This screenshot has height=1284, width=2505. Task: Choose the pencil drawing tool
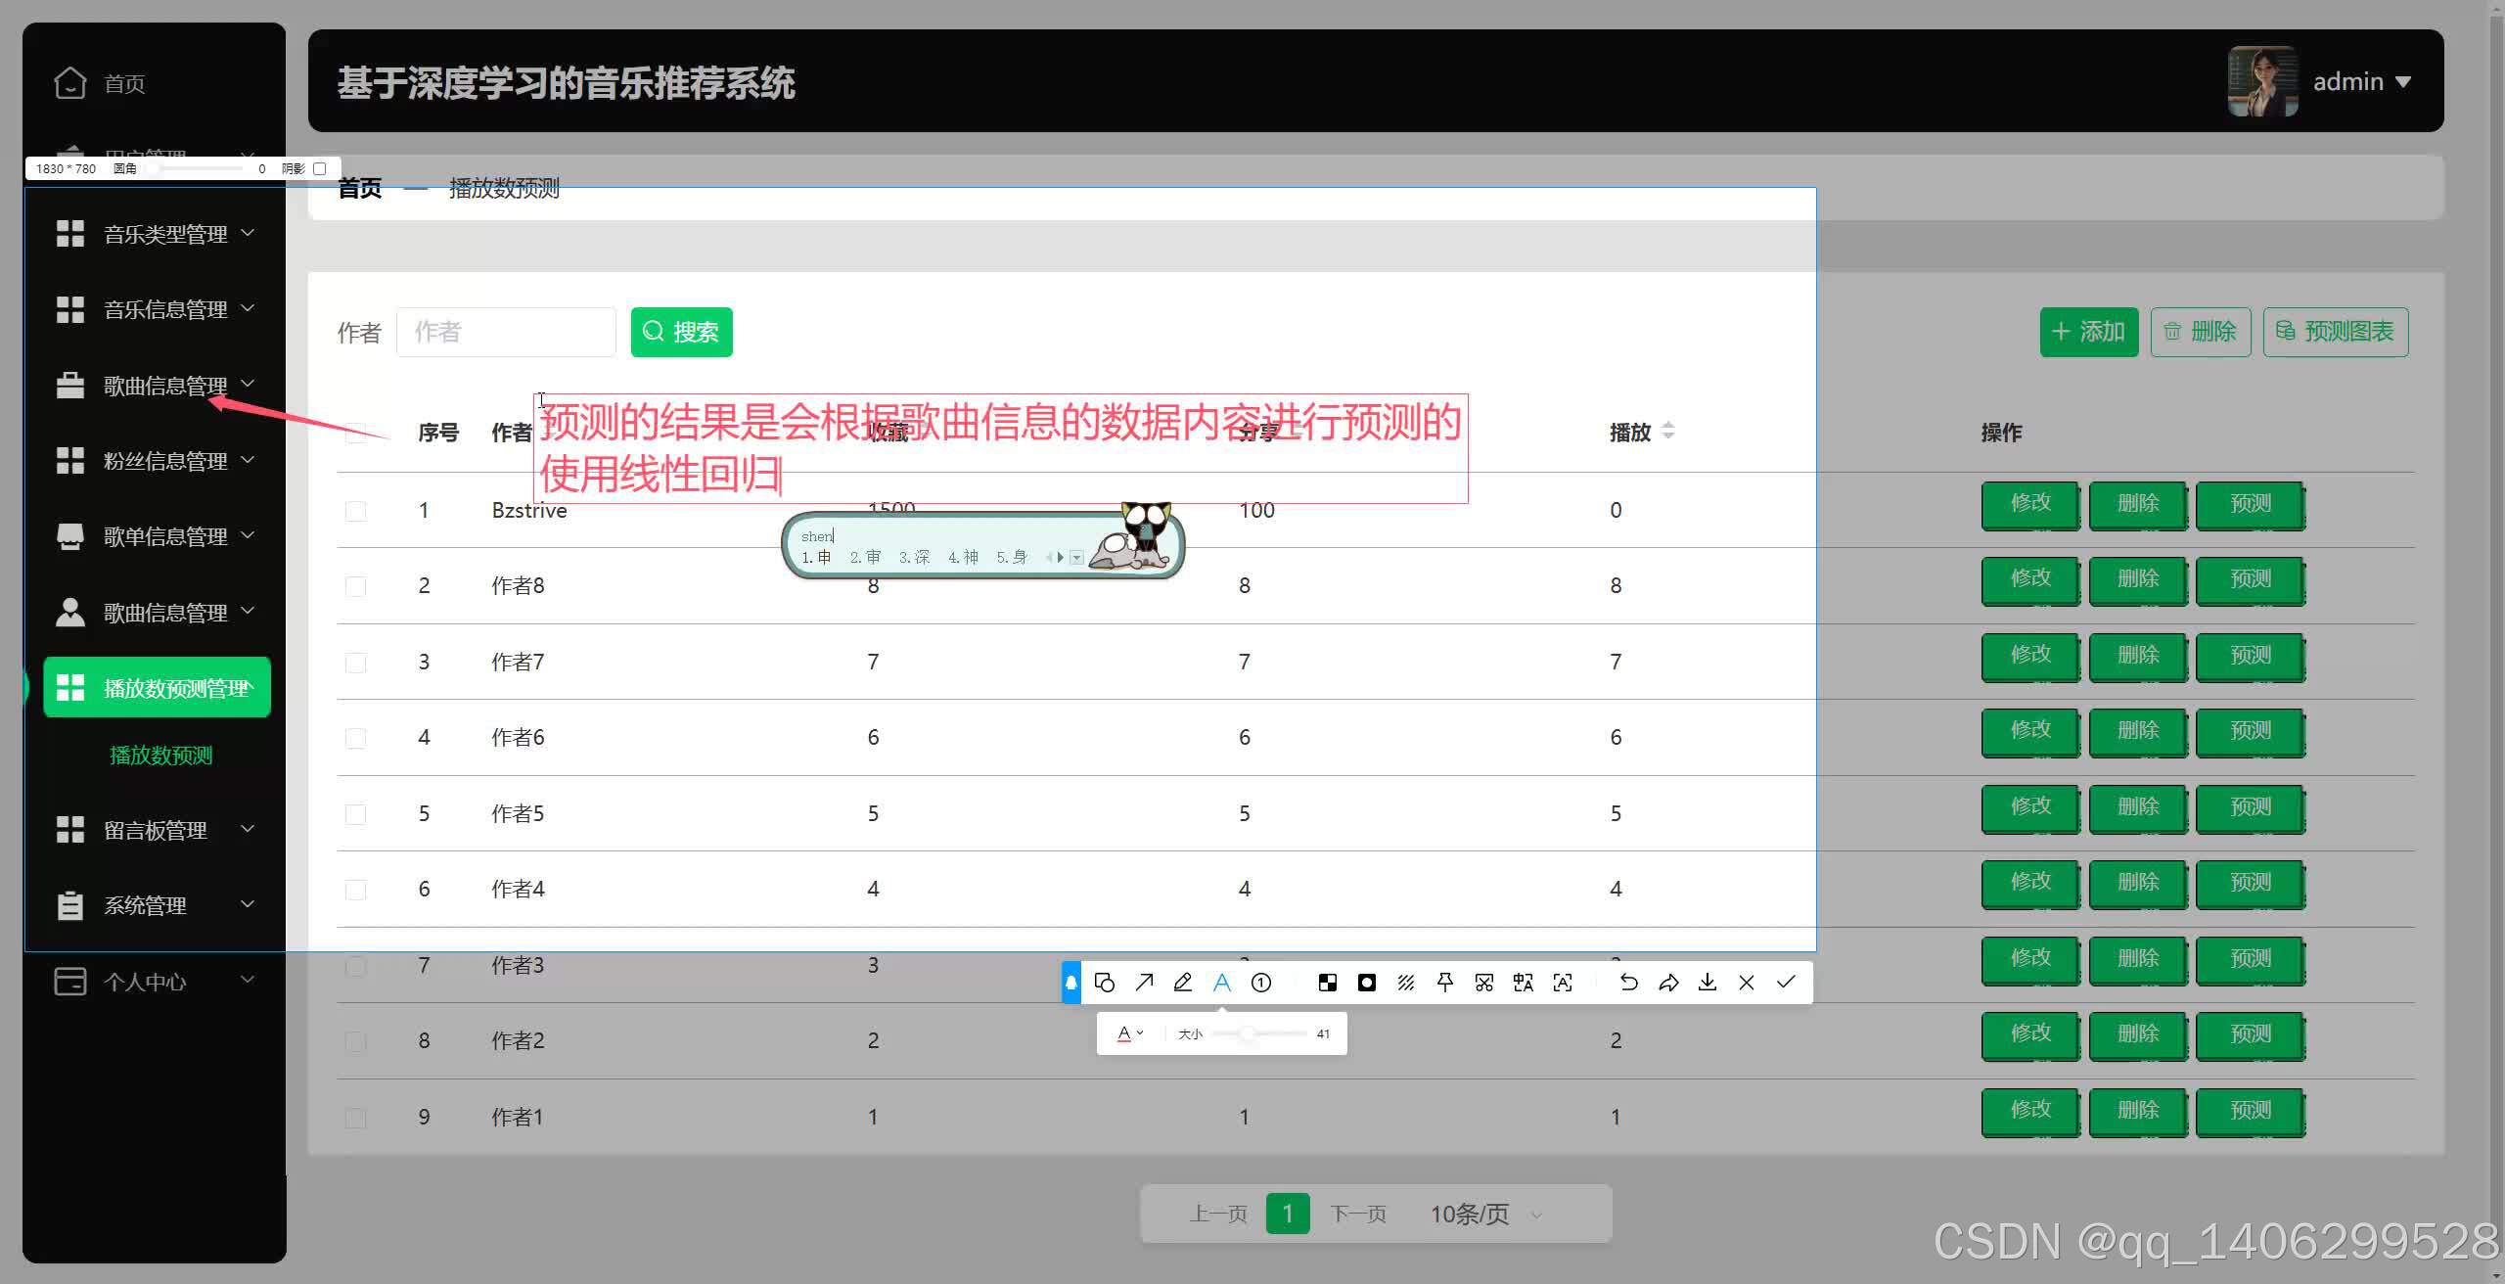pyautogui.click(x=1183, y=983)
